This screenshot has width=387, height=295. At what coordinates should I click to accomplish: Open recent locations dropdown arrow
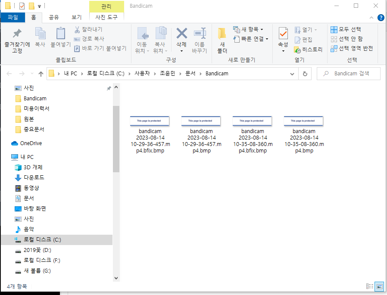(x=32, y=74)
